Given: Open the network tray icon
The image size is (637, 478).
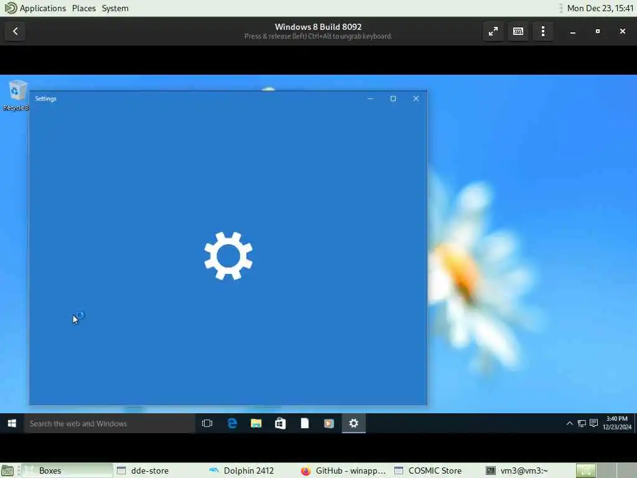Looking at the screenshot, I should point(582,423).
